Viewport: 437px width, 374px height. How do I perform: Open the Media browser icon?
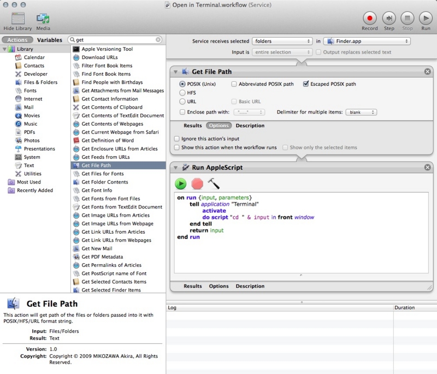click(43, 19)
